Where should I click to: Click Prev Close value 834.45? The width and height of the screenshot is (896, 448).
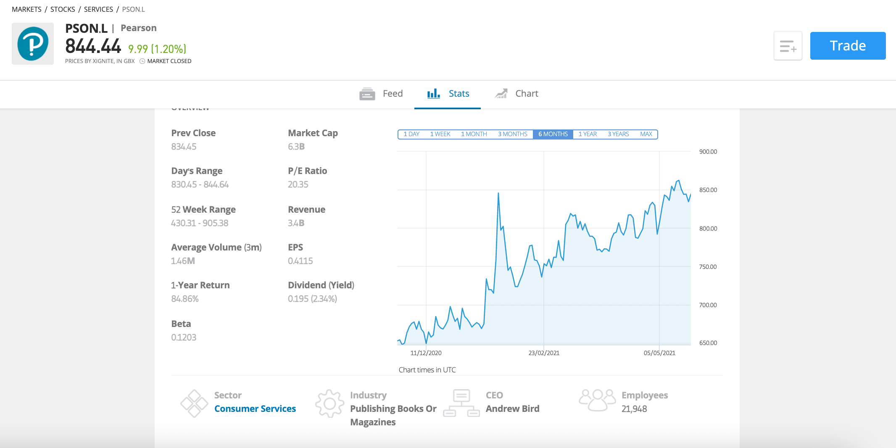point(184,147)
